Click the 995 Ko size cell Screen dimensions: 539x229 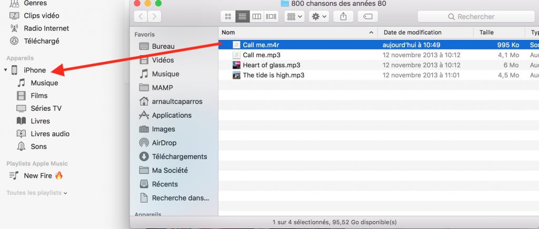(x=508, y=45)
